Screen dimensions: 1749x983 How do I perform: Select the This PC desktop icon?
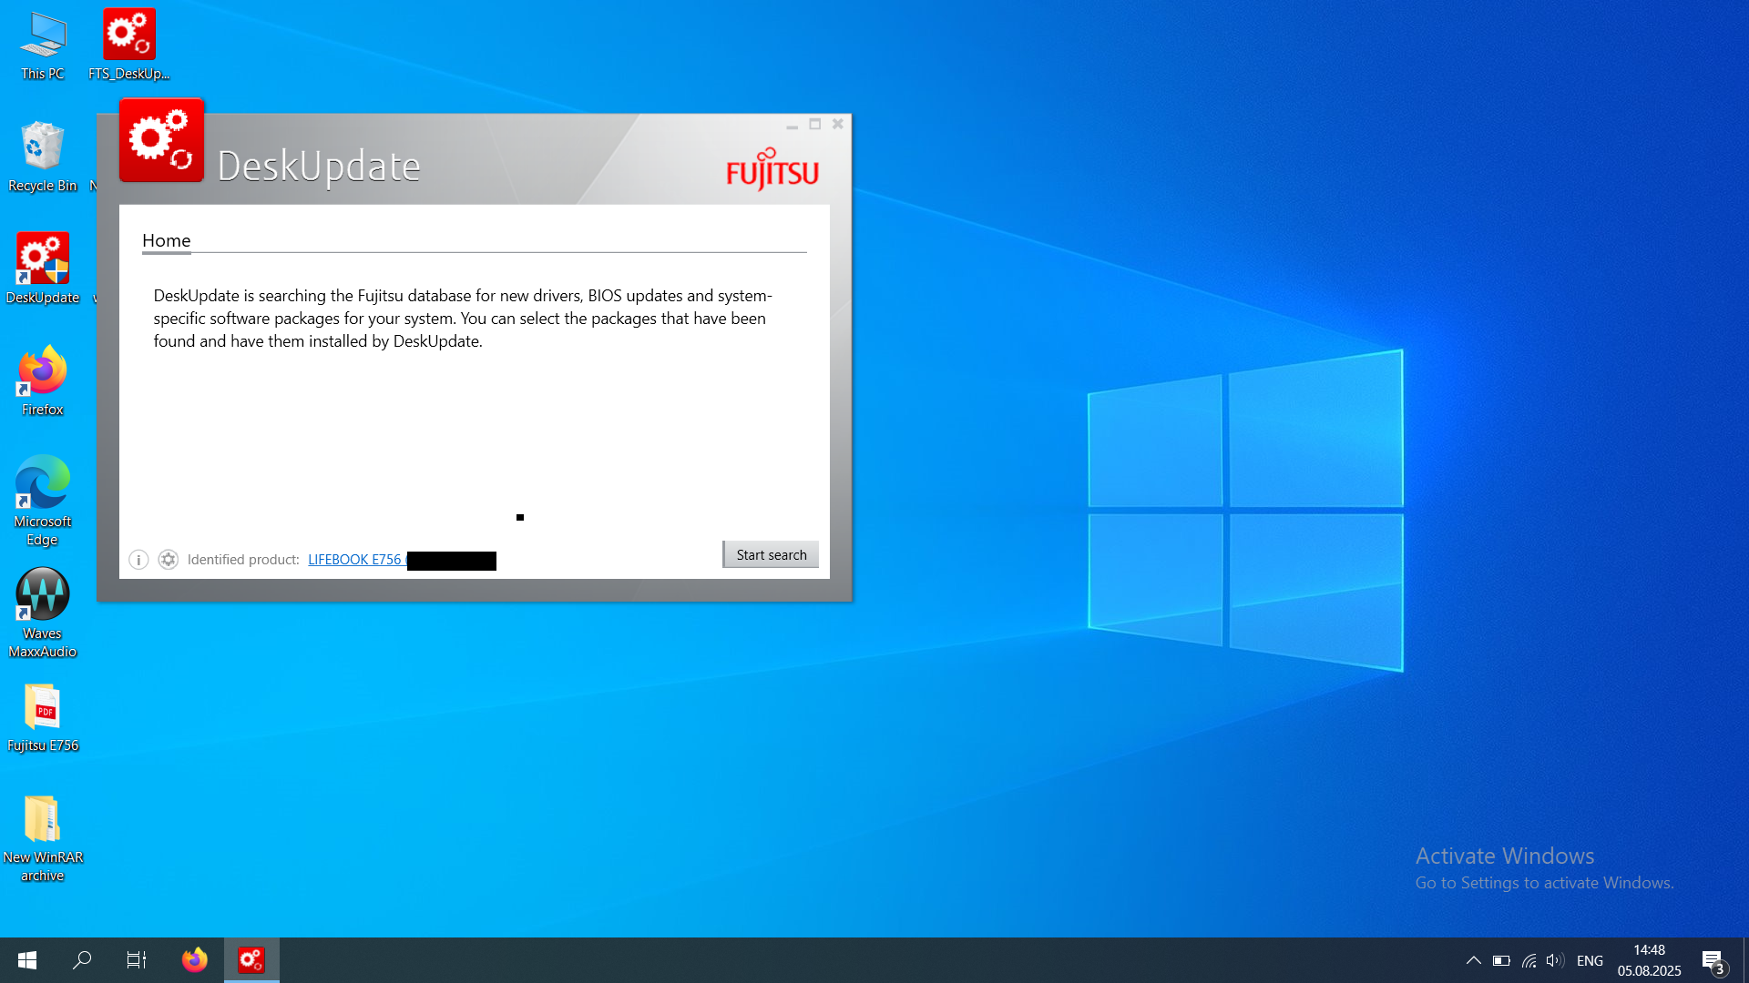pyautogui.click(x=43, y=46)
